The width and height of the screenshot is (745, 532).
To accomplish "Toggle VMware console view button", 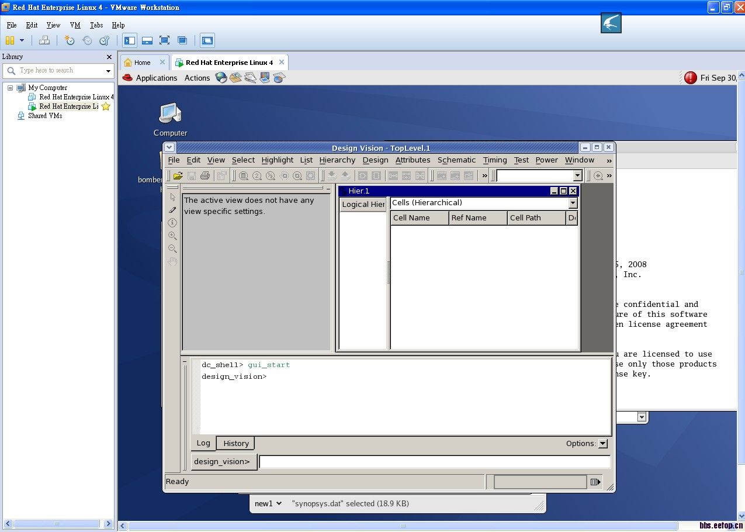I will pyautogui.click(x=207, y=40).
